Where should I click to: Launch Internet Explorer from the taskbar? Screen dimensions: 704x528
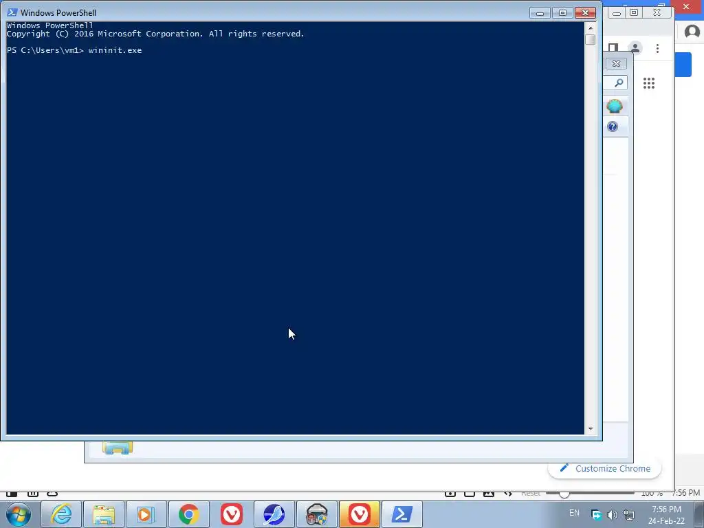(61, 514)
